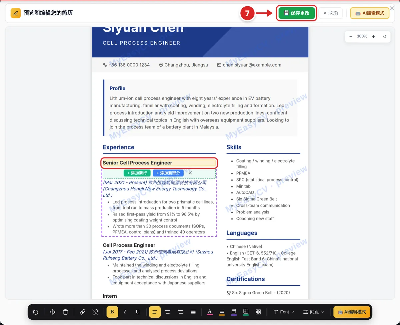Image resolution: width=400 pixels, height=325 pixels.
Task: Click the Intern job title
Action: [110, 296]
